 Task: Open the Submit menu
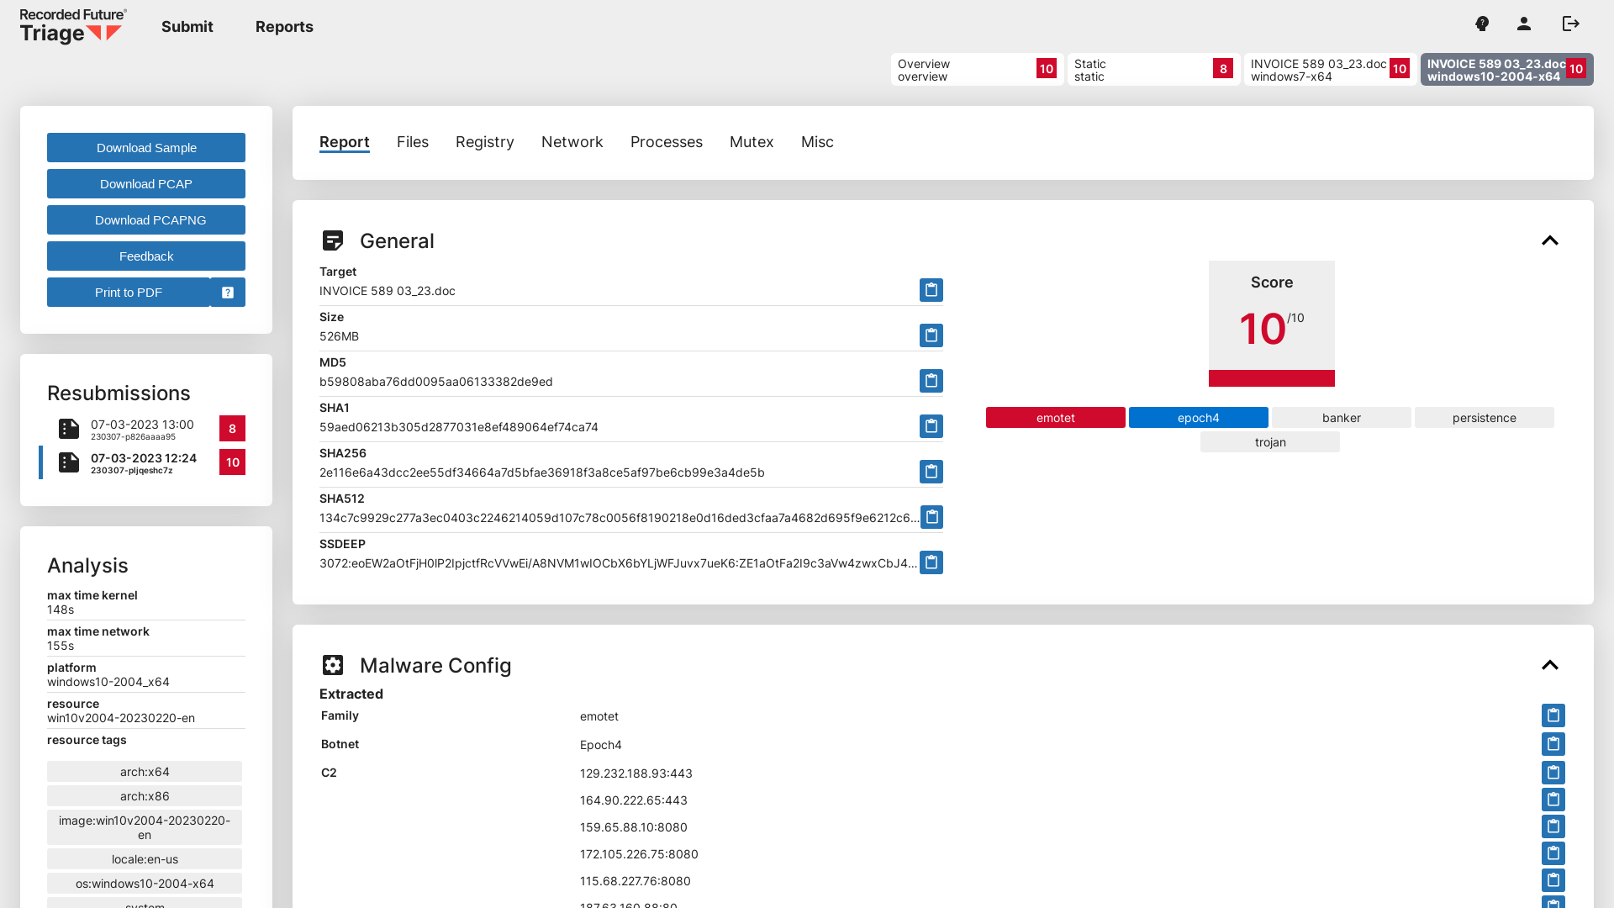tap(187, 27)
